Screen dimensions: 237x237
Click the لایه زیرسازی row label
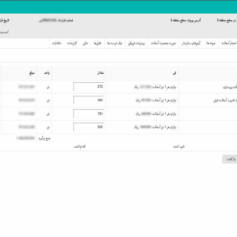coord(229,87)
